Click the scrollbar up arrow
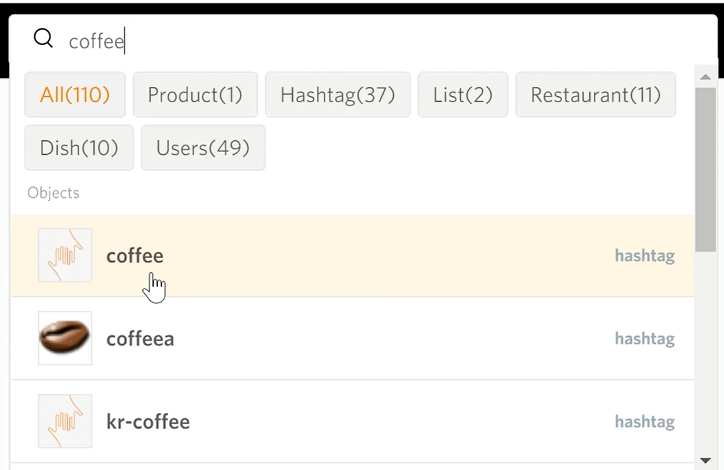Viewport: 724px width, 470px height. click(705, 77)
